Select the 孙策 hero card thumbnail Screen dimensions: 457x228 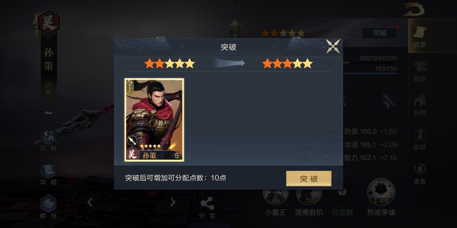pyautogui.click(x=154, y=120)
